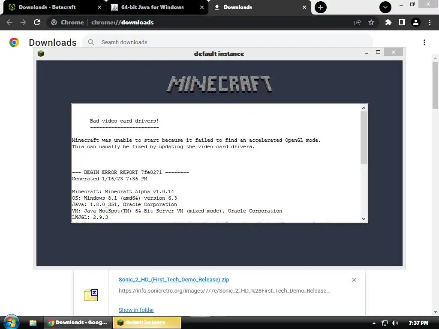This screenshot has height=329, width=439.
Task: Show hidden tray icons arrow
Action: pos(374,323)
